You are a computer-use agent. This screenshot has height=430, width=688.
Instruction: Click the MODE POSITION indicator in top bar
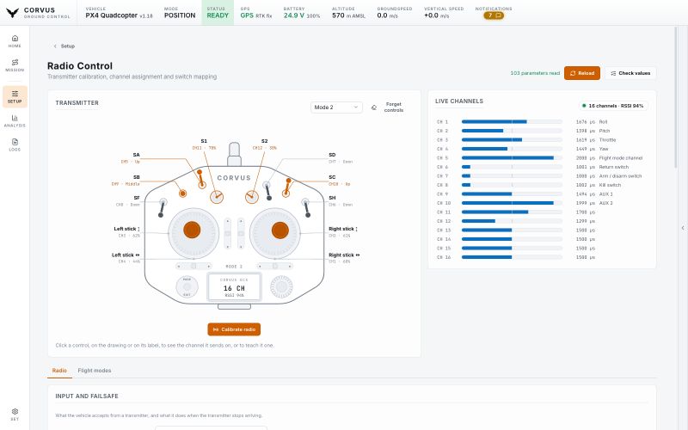[x=180, y=12]
